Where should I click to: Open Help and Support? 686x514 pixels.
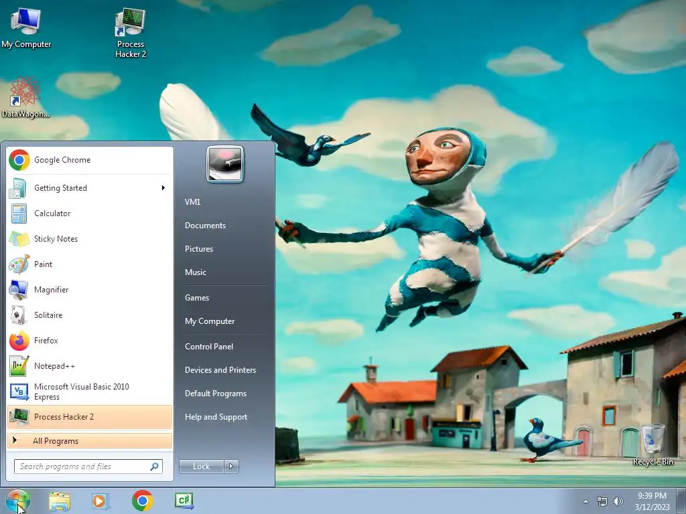coord(216,417)
